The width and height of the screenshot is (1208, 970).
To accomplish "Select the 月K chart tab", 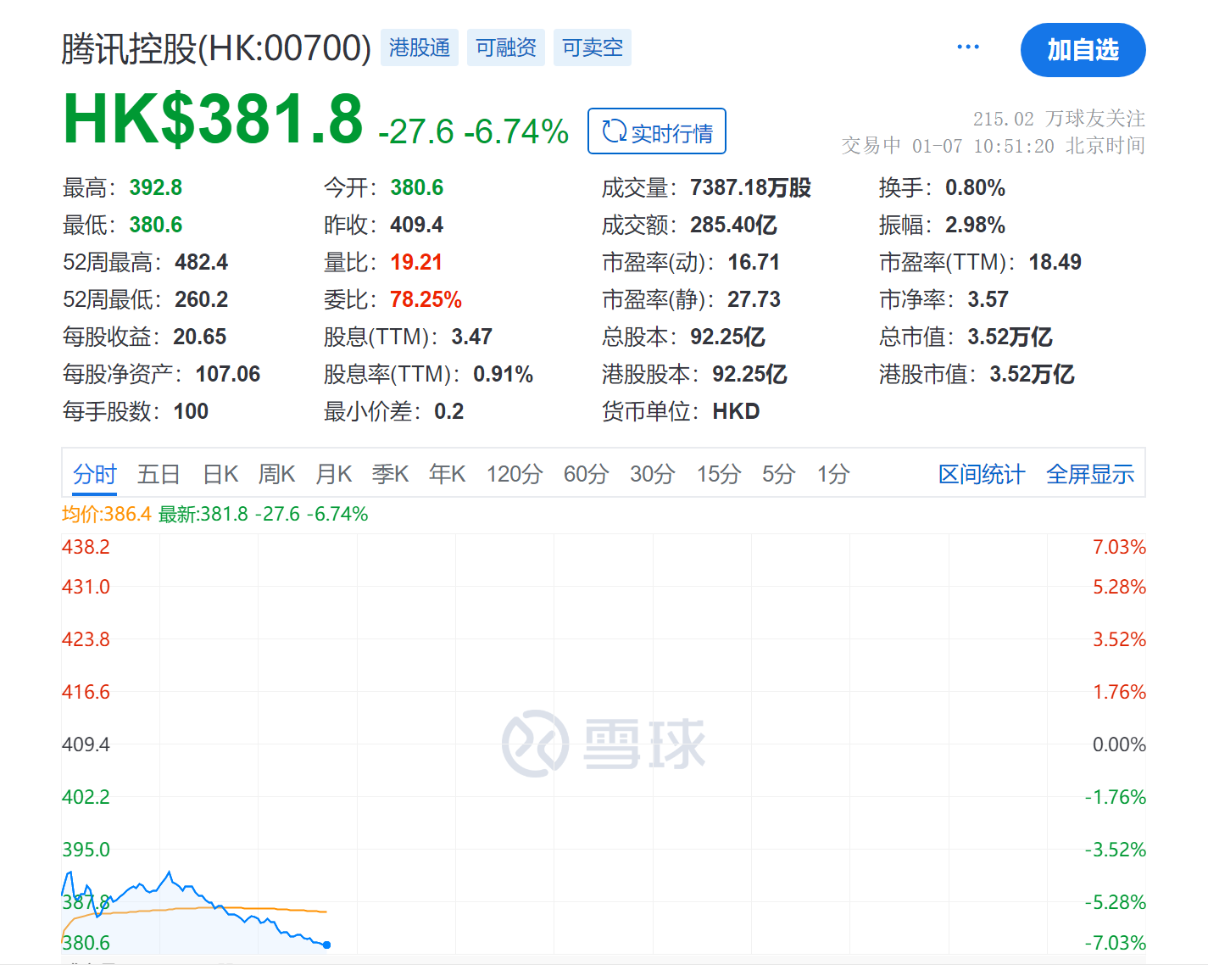I will tap(333, 474).
